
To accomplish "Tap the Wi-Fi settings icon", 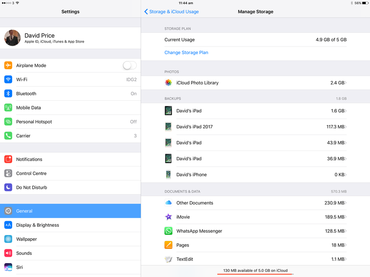I will click(x=8, y=79).
